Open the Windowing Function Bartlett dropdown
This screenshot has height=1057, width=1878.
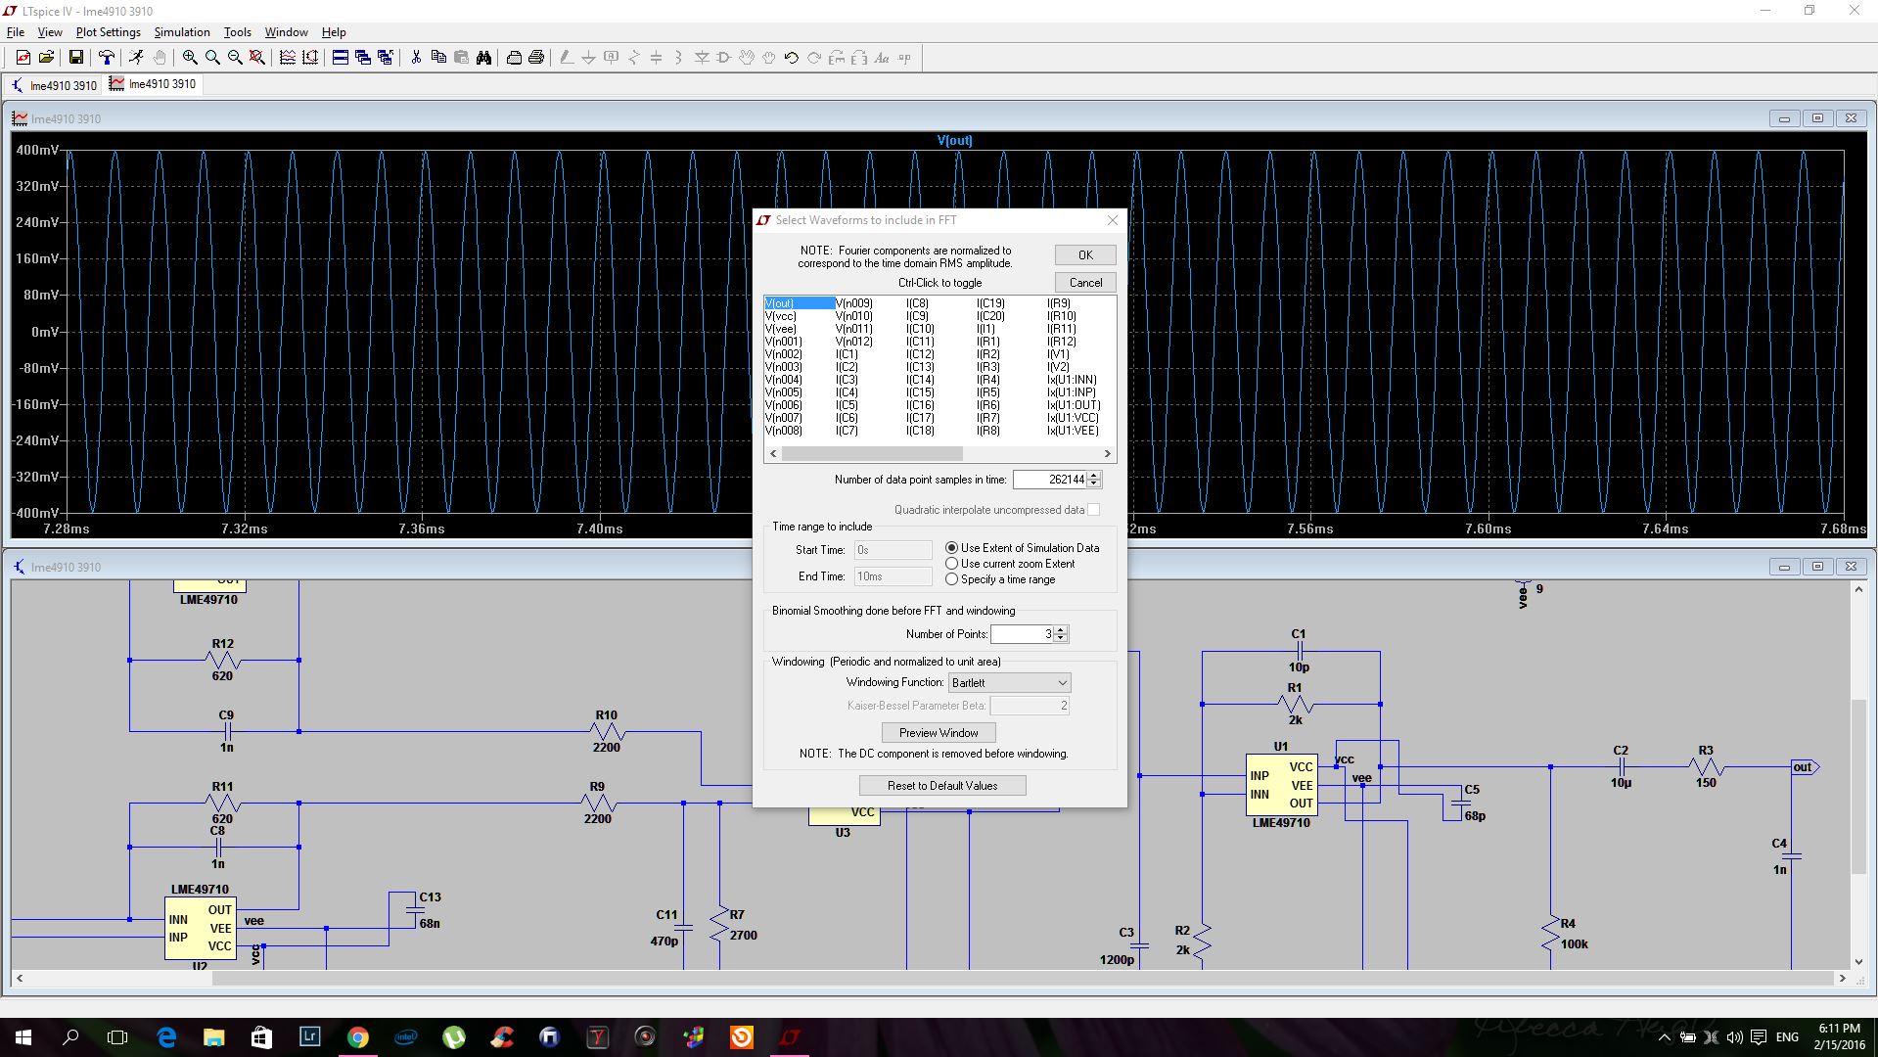coord(1009,682)
